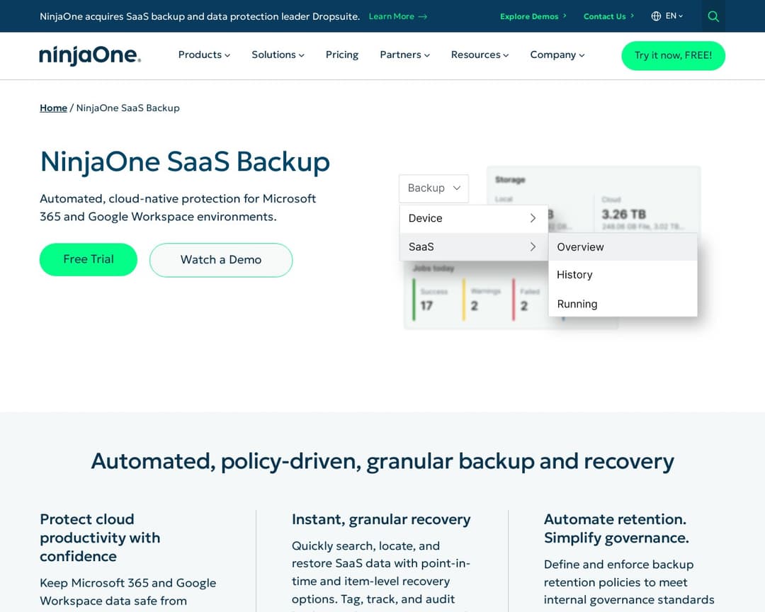Open the search magnifier icon
Screen dimensions: 765x612
713,16
